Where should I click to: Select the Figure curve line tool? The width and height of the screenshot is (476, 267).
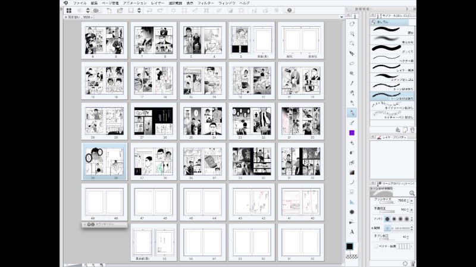352,183
